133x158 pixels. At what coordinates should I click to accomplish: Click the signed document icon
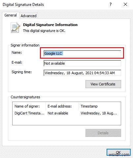point(16,28)
